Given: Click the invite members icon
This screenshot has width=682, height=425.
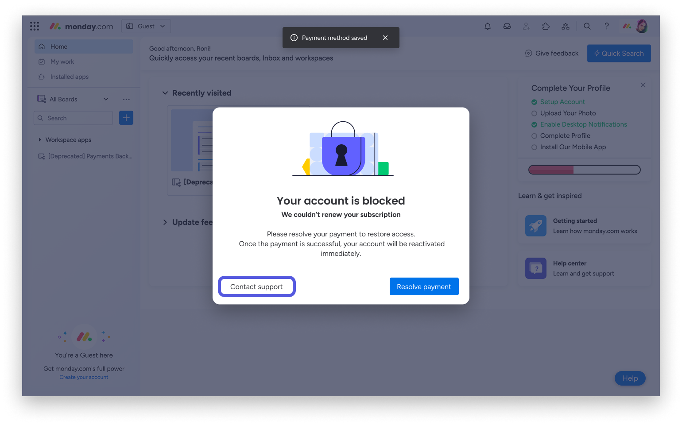Looking at the screenshot, I should tap(527, 27).
